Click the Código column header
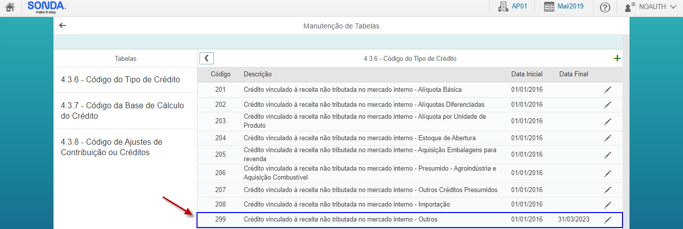The image size is (683, 229). coord(220,74)
